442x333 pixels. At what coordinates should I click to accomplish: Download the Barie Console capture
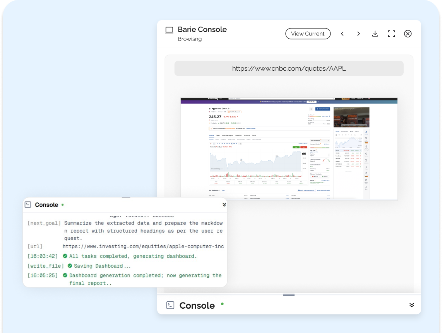(x=375, y=34)
